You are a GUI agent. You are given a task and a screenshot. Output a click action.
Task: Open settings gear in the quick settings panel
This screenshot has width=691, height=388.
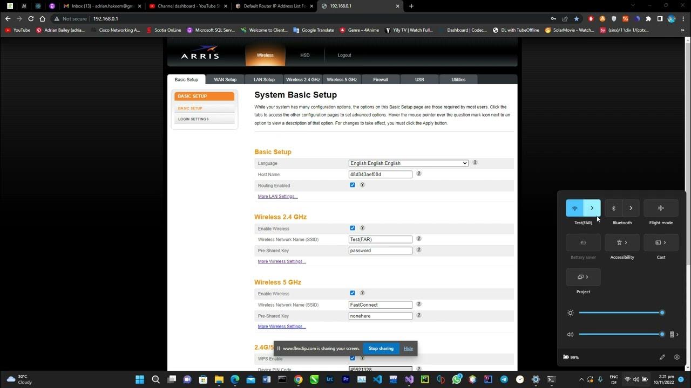[677, 357]
